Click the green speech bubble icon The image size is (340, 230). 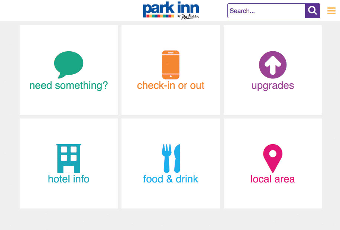(68, 65)
